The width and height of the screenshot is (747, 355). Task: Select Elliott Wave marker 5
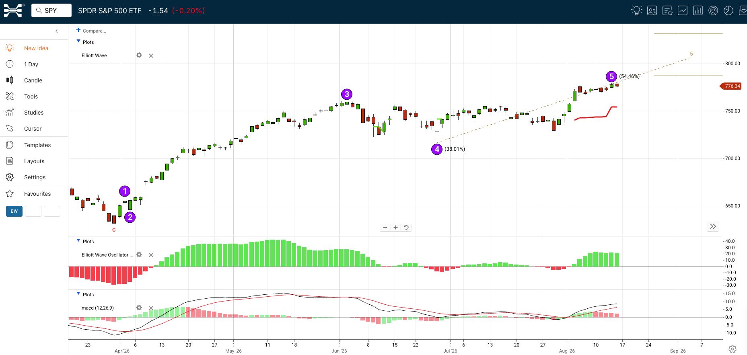[611, 76]
